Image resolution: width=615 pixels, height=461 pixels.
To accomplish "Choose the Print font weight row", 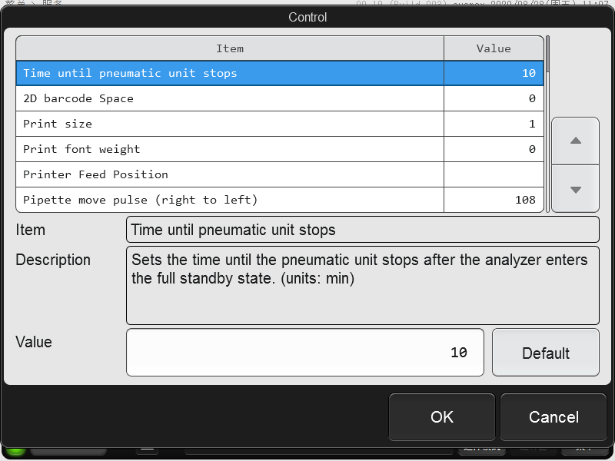I will point(230,149).
